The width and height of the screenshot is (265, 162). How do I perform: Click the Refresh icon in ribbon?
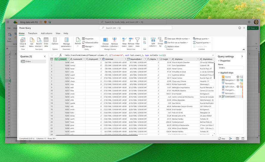(x=78, y=40)
